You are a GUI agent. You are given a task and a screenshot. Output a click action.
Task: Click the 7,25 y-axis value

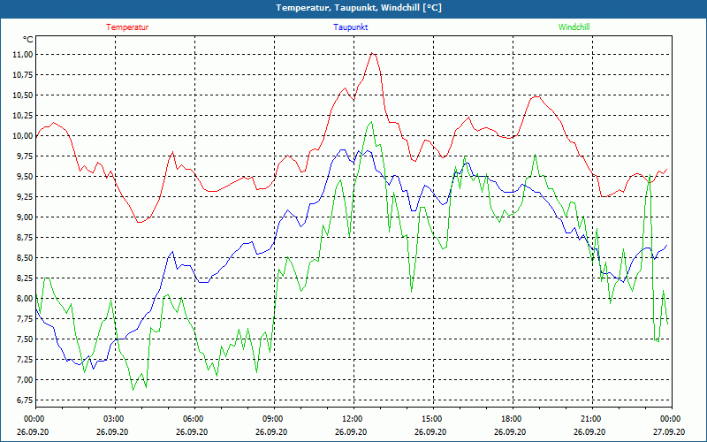click(x=25, y=359)
